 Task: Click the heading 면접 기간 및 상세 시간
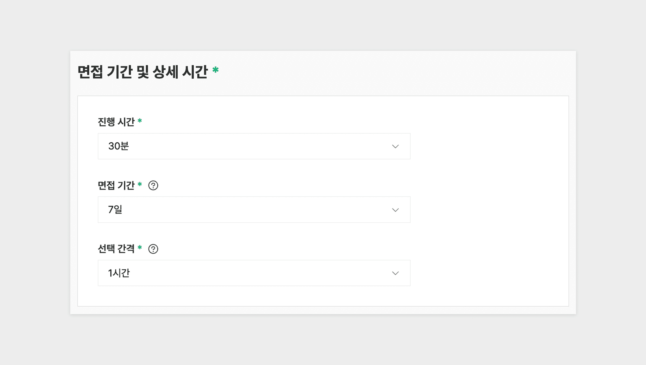(143, 72)
